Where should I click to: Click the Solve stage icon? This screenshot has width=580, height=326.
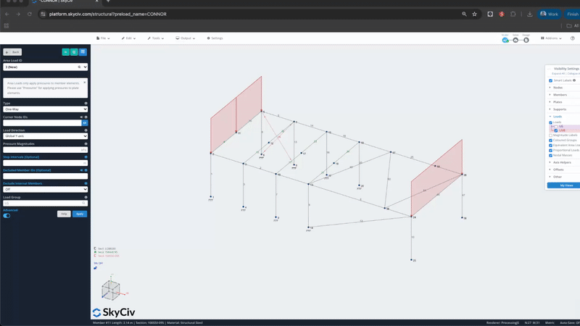[515, 40]
